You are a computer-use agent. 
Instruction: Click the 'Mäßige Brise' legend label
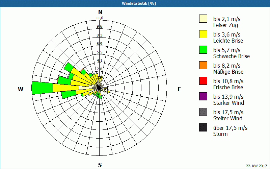pyautogui.click(x=228, y=72)
